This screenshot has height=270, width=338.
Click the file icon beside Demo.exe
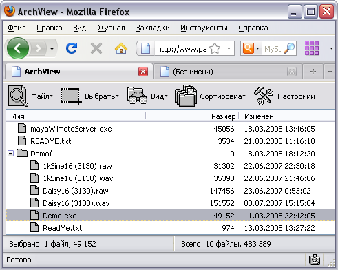(x=34, y=215)
